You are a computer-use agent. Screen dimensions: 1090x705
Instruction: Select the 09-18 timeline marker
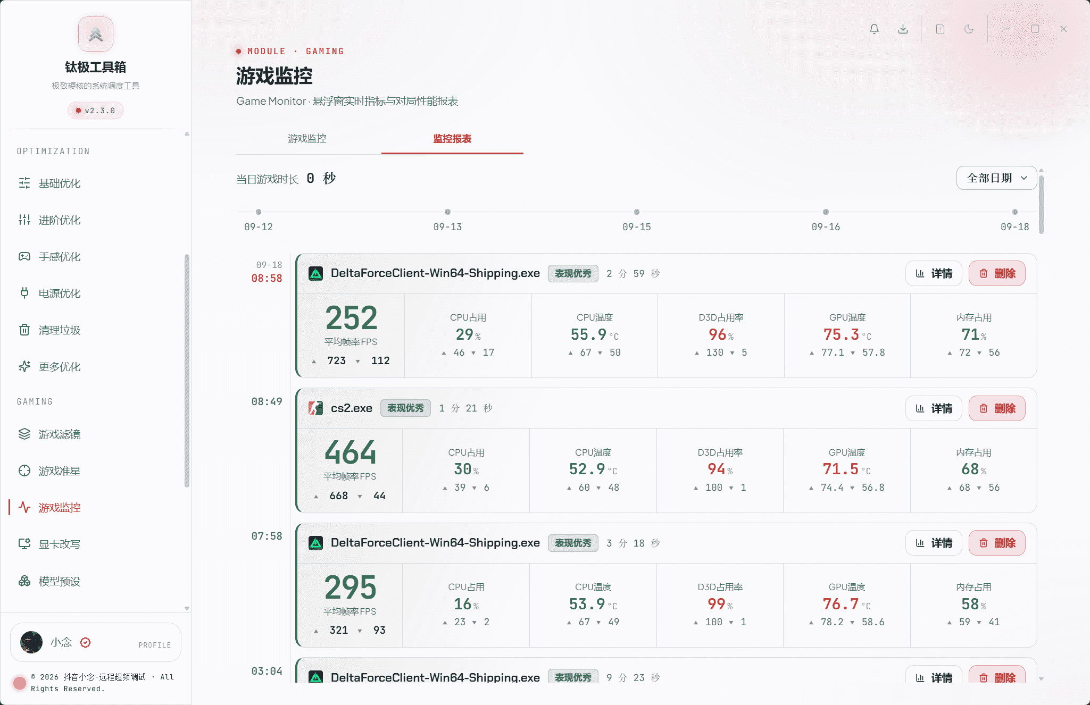[x=1015, y=212]
